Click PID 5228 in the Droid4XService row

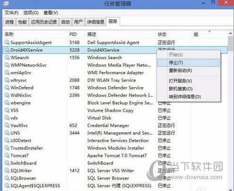coord(75,50)
